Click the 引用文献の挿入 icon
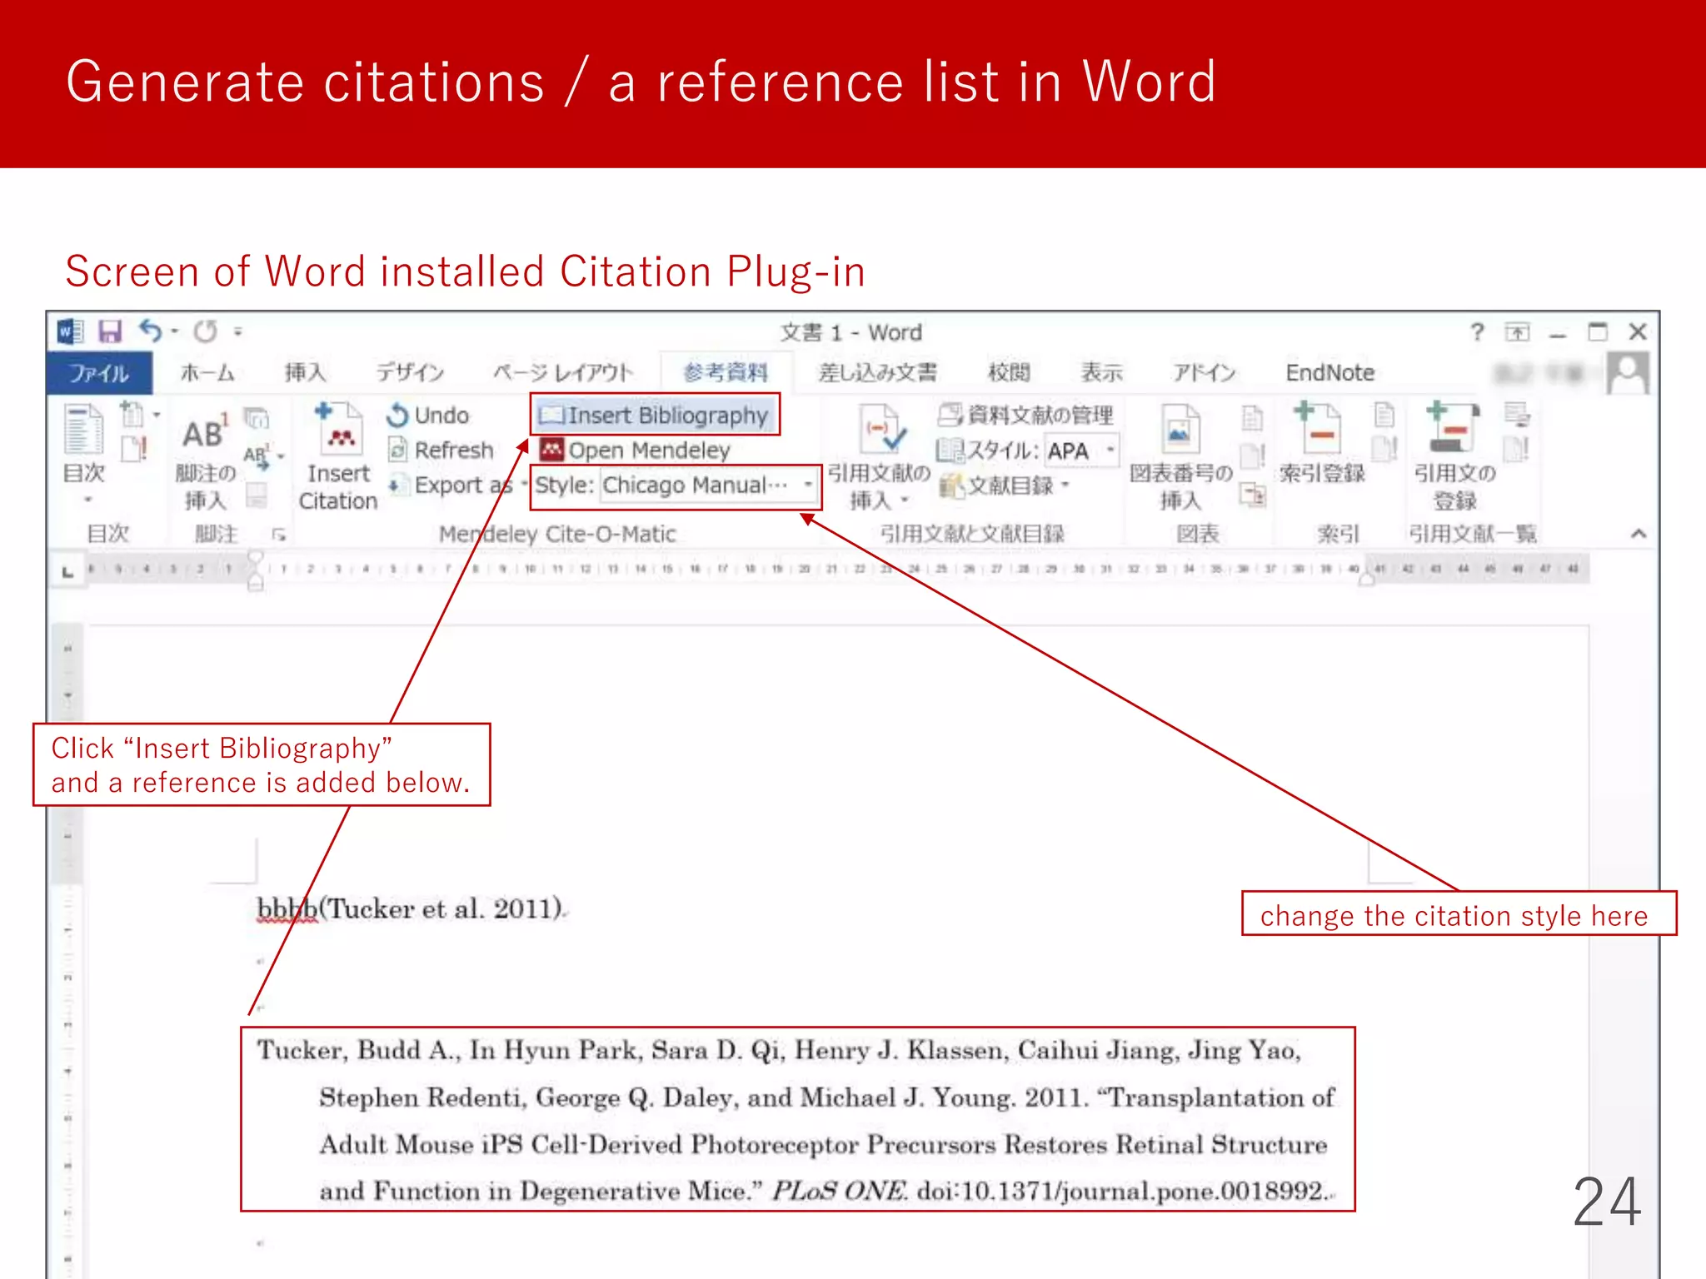Image resolution: width=1706 pixels, height=1279 pixels. tap(881, 430)
